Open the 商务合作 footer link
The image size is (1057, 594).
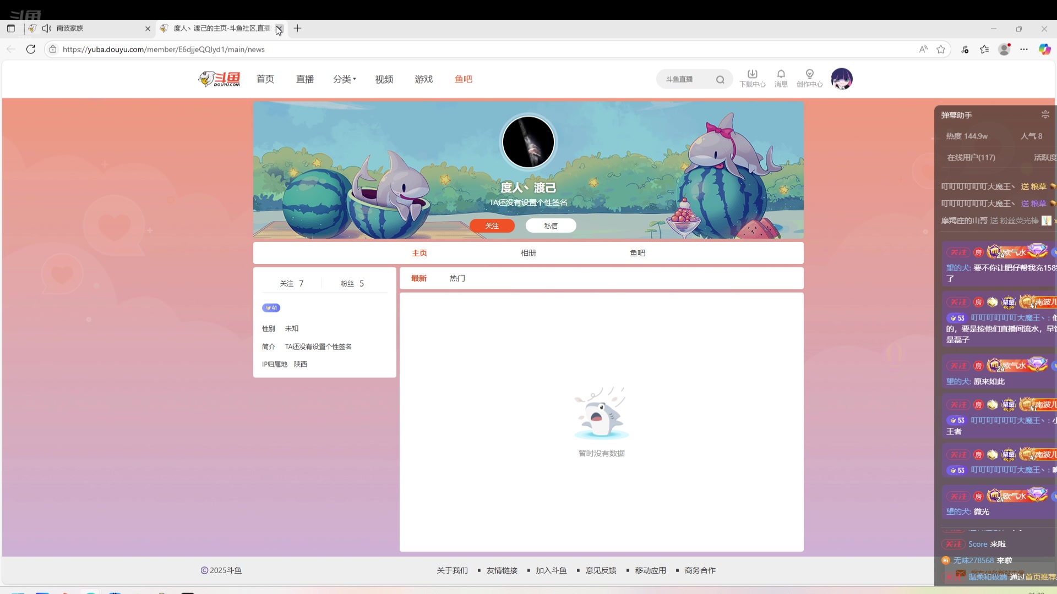pos(700,570)
